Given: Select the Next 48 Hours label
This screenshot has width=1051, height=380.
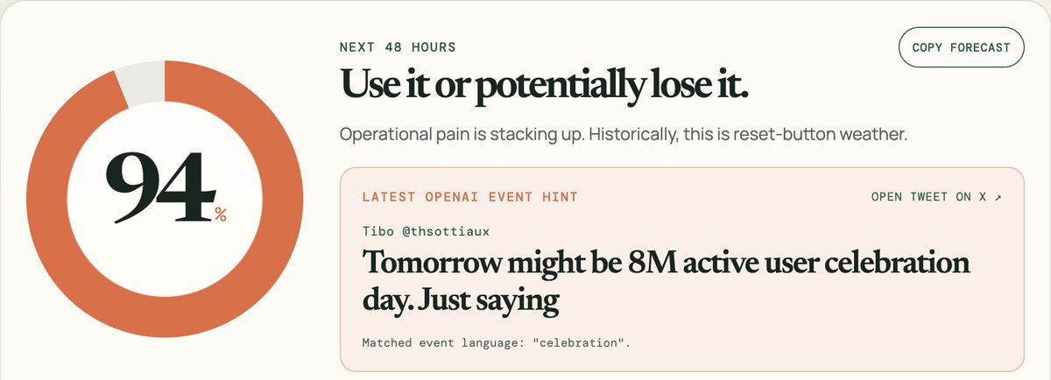Looking at the screenshot, I should tap(398, 47).
